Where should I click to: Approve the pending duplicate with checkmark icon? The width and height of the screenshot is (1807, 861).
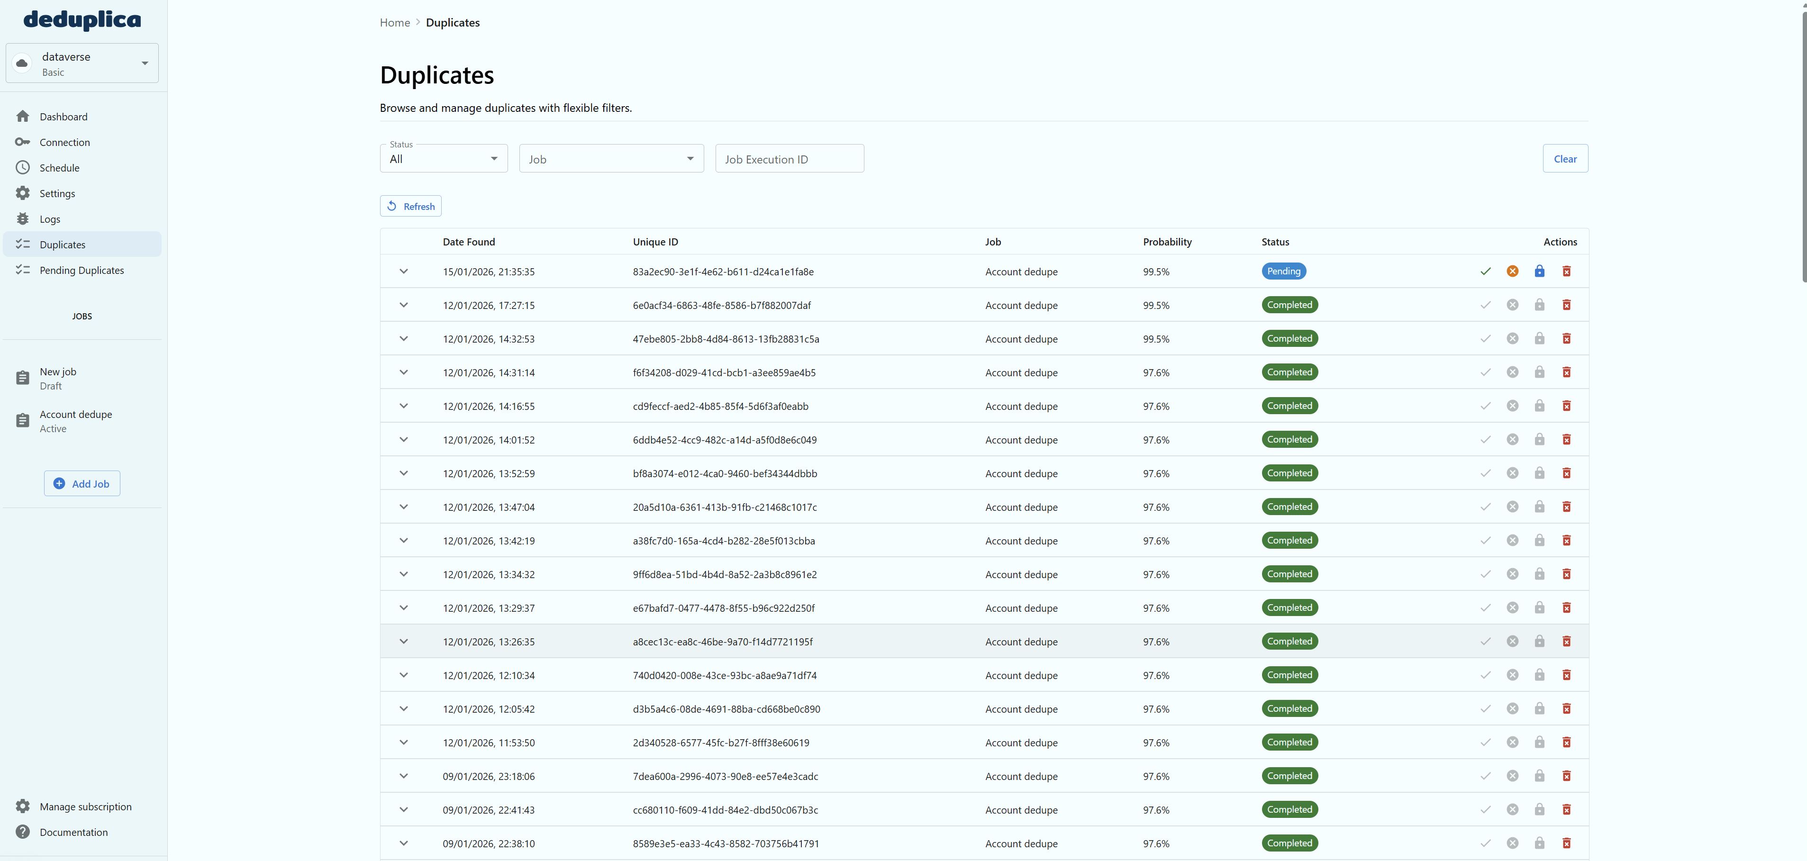tap(1485, 272)
